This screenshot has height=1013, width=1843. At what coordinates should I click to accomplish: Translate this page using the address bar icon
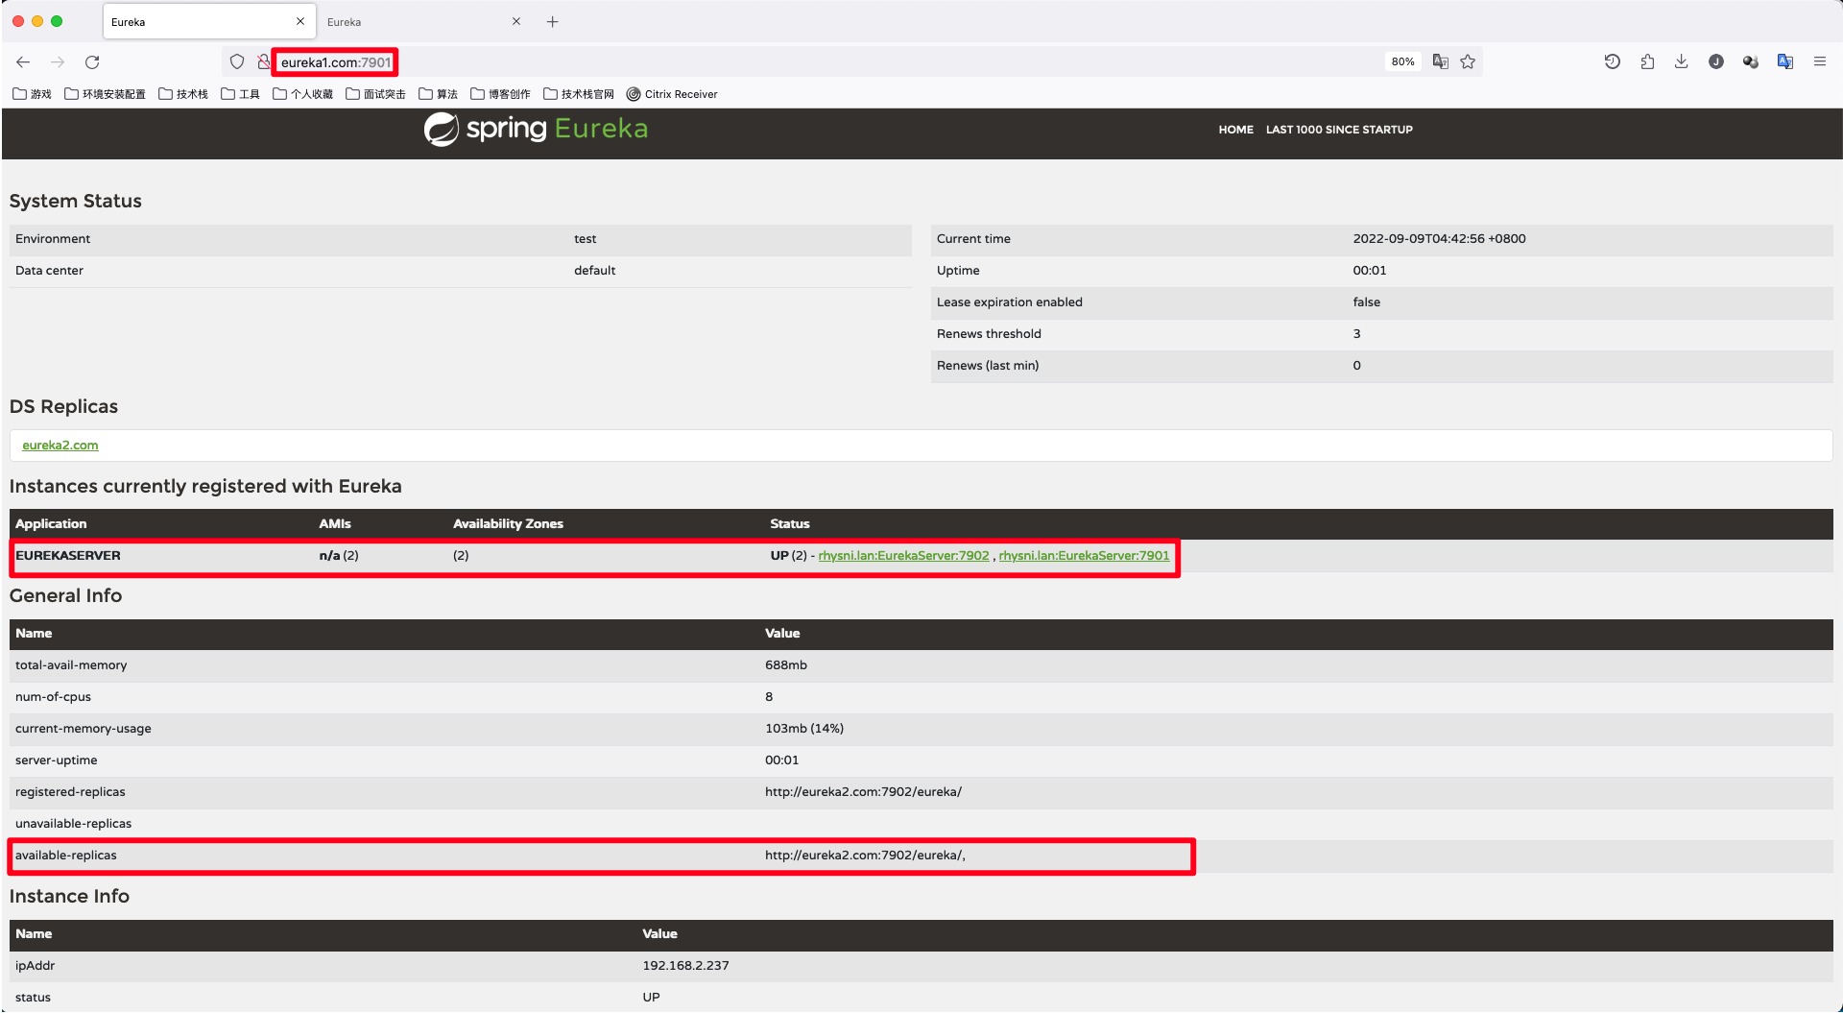[x=1440, y=62]
